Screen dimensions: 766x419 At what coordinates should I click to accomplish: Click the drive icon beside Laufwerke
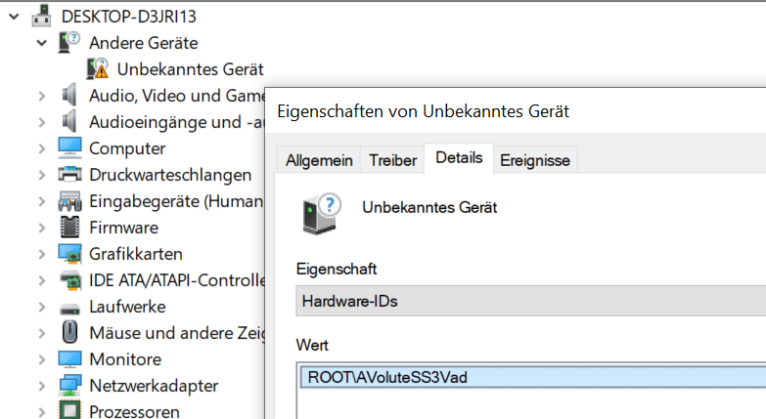pos(69,309)
